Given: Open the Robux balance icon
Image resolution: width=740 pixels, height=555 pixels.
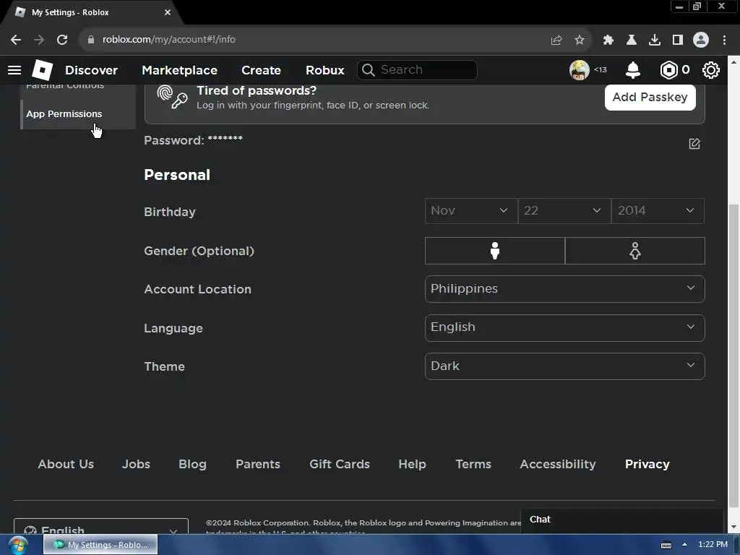Looking at the screenshot, I should [668, 70].
